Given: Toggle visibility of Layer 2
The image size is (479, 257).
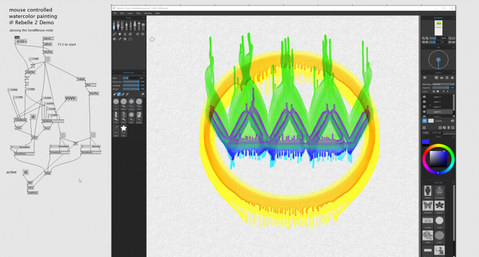Looking at the screenshot, I should tap(424, 107).
